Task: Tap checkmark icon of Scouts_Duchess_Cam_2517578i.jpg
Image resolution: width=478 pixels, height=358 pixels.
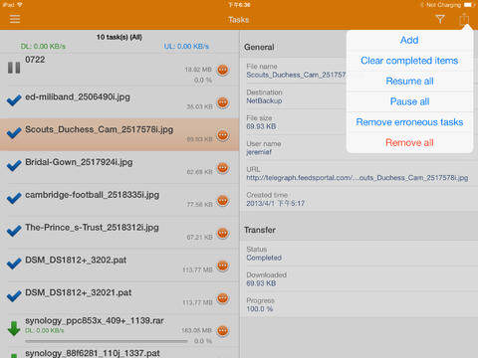Action: pyautogui.click(x=14, y=132)
